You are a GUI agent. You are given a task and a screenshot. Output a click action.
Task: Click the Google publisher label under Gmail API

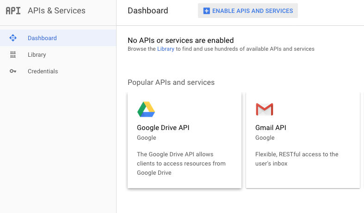pos(265,138)
